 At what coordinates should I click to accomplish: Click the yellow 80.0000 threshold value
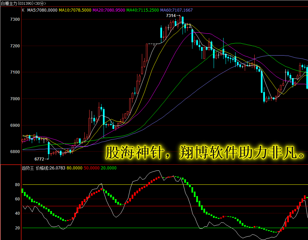point(75,168)
